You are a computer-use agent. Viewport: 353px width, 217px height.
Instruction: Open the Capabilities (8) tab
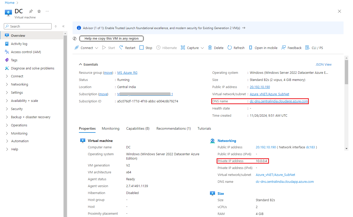coord(138,129)
